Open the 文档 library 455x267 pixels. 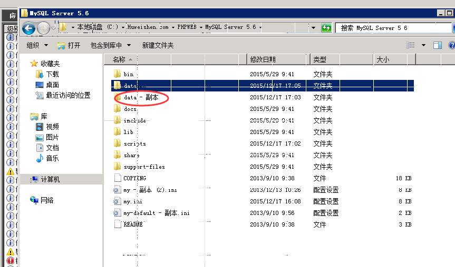[47, 148]
